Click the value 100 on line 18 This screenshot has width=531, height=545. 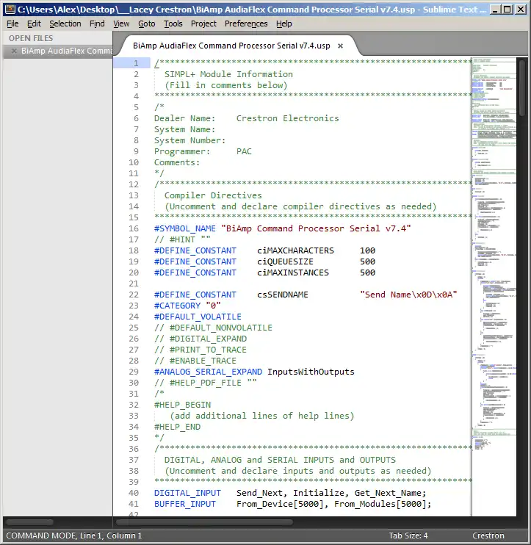coord(367,250)
